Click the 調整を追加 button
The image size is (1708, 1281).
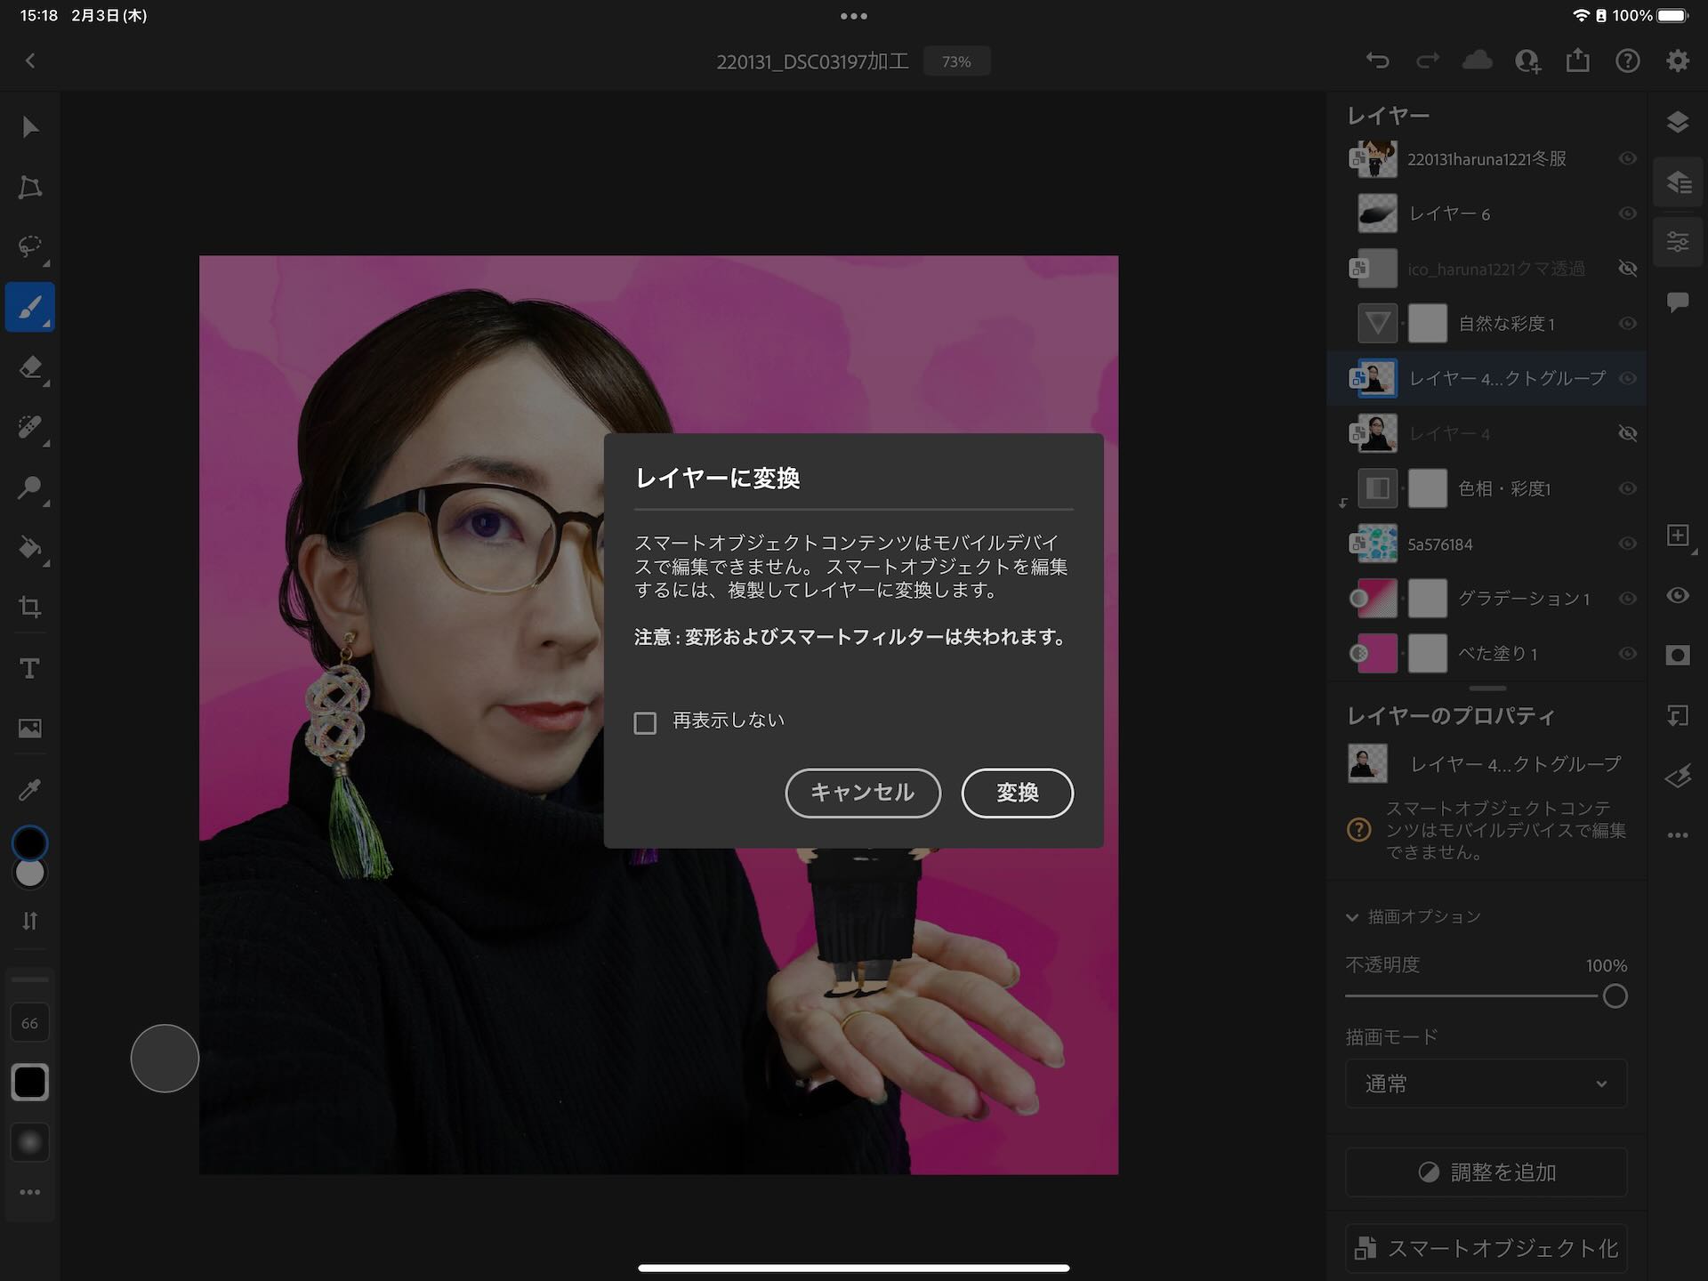coord(1486,1172)
